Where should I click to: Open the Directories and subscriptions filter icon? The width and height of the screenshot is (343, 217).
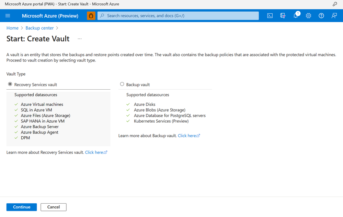coord(283,16)
